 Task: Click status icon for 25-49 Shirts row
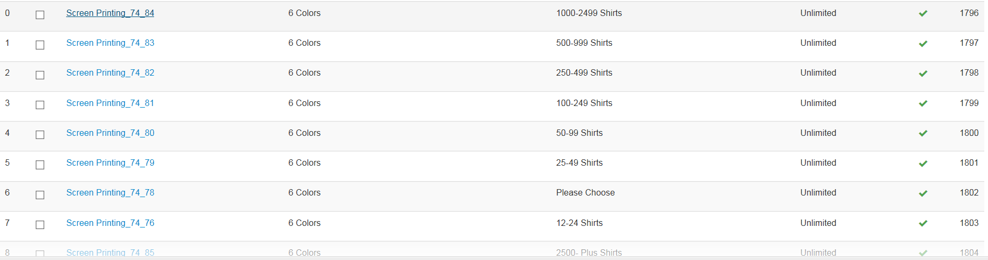(x=923, y=164)
